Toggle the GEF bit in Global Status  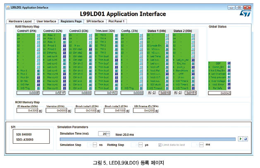pyautogui.click(x=229, y=63)
